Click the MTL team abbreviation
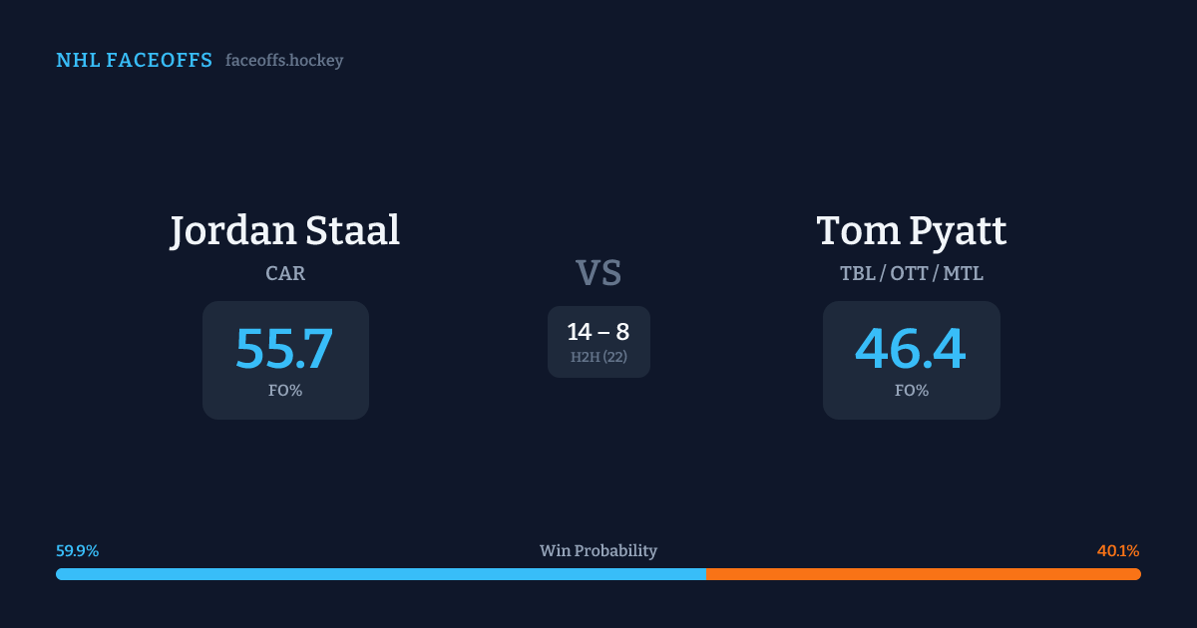Image resolution: width=1197 pixels, height=628 pixels. (x=963, y=273)
